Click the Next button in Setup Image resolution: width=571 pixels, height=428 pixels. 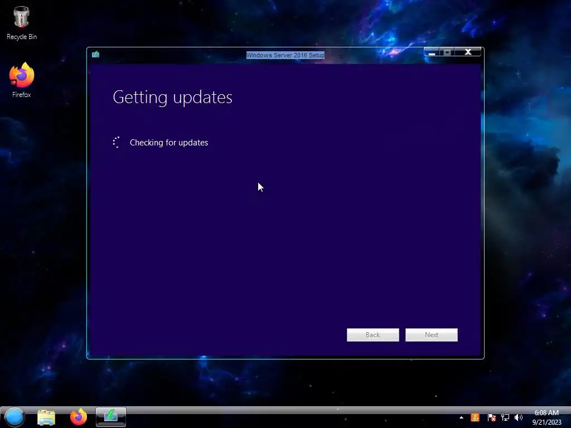coord(432,335)
